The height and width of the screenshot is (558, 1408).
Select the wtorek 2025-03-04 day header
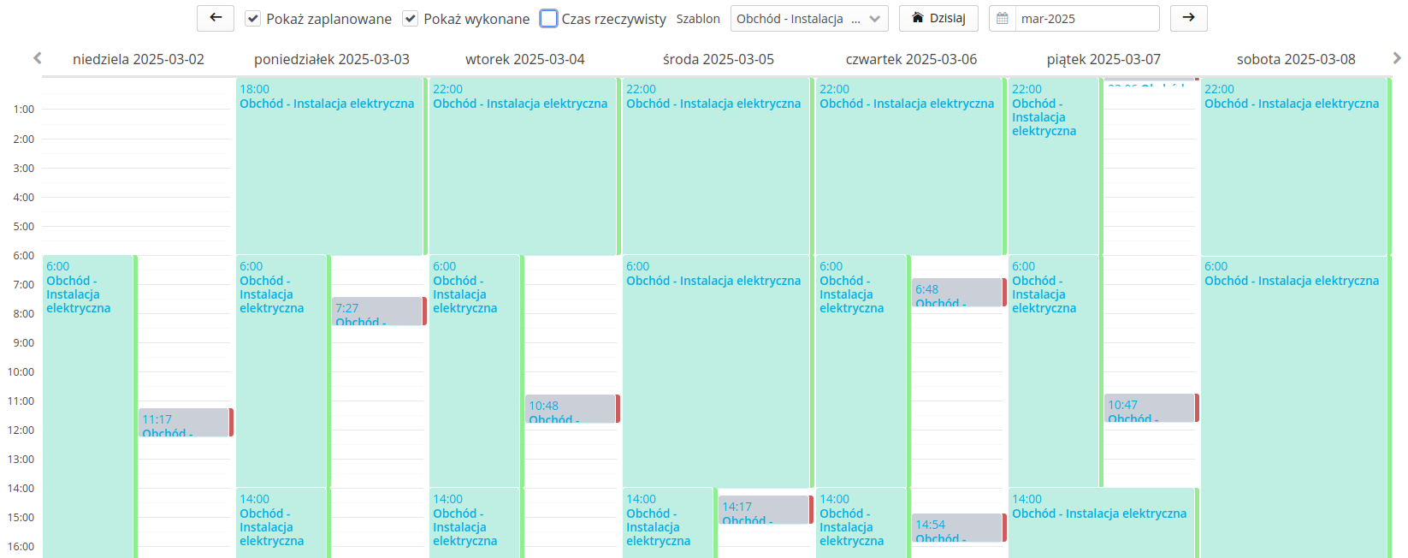click(524, 59)
